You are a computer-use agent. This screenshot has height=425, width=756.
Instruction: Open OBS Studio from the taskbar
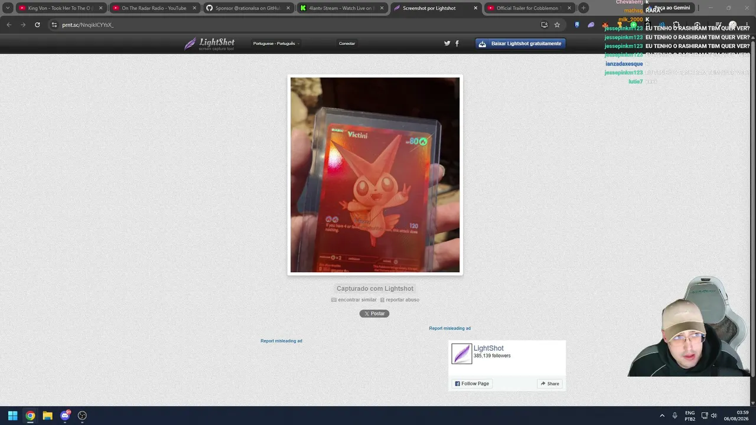[82, 416]
